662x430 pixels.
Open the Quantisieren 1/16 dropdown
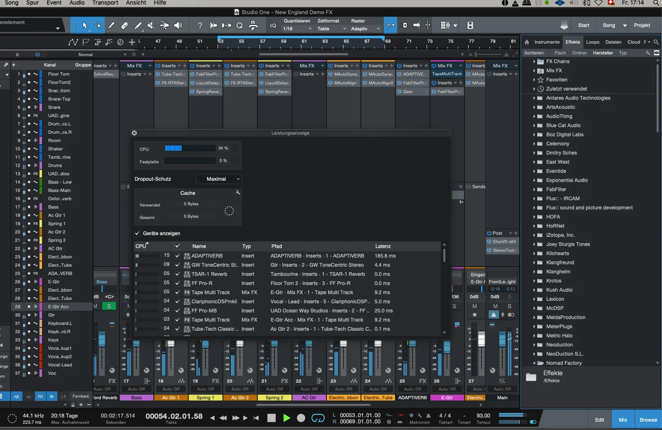(x=297, y=29)
